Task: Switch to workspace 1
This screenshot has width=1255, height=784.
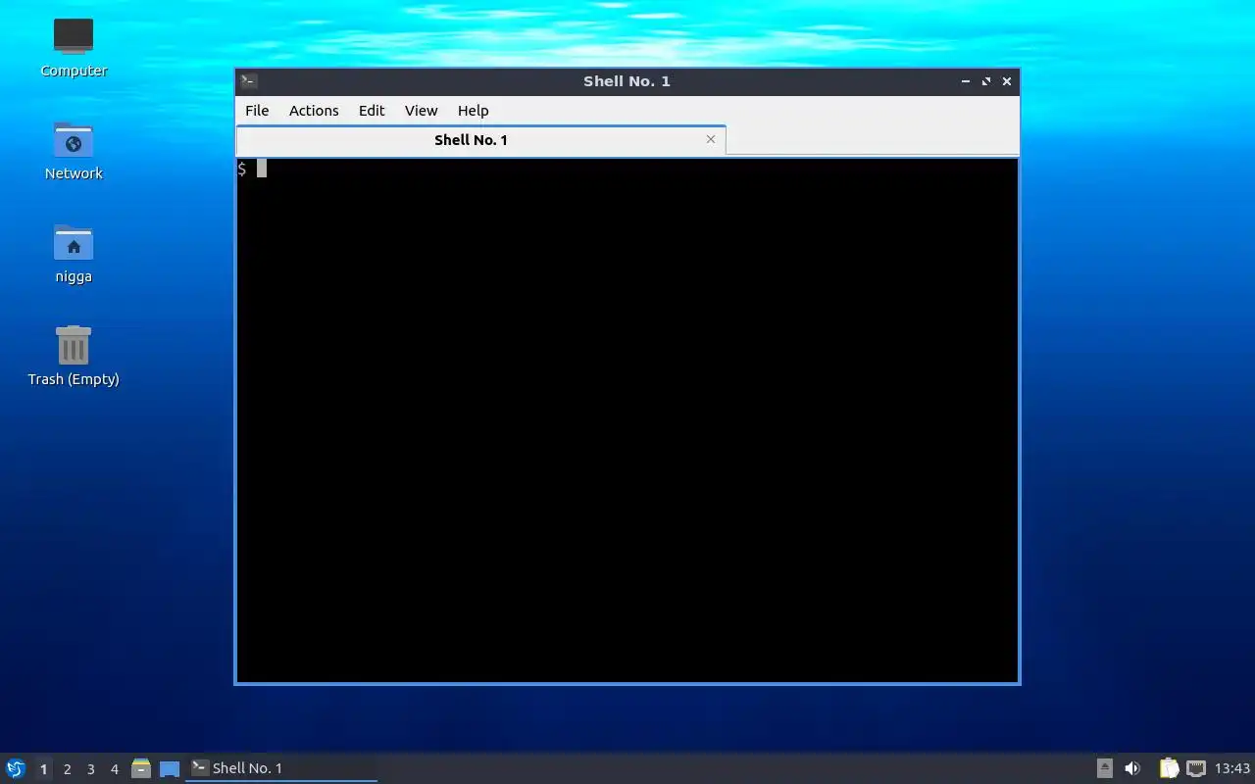Action: 43,769
